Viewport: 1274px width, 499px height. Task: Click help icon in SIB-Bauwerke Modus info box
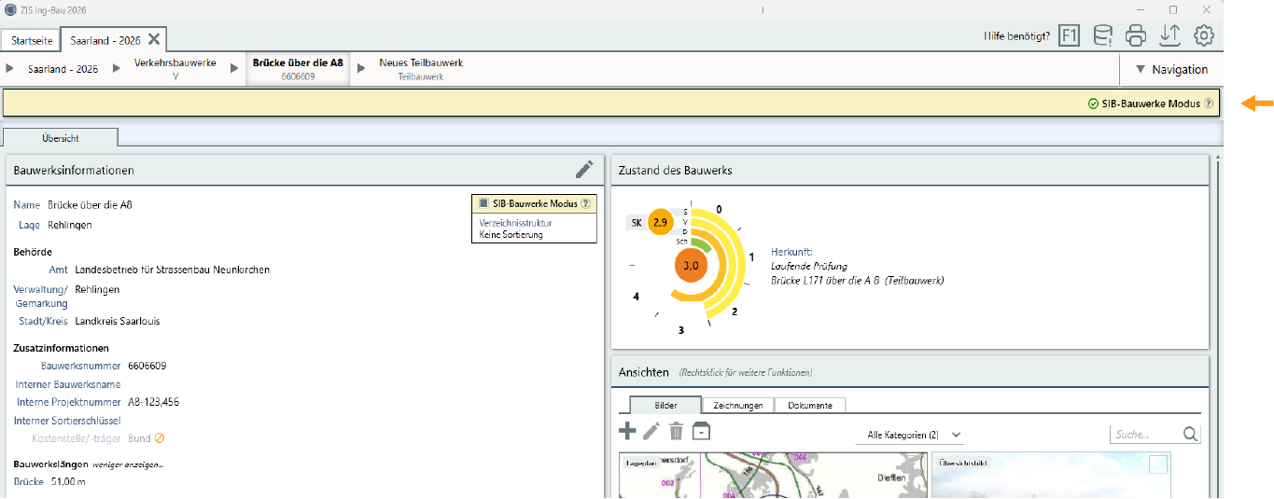[586, 203]
